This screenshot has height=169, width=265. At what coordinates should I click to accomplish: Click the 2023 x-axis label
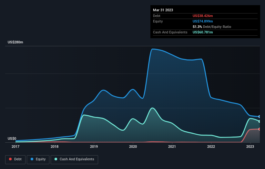pos(250,147)
